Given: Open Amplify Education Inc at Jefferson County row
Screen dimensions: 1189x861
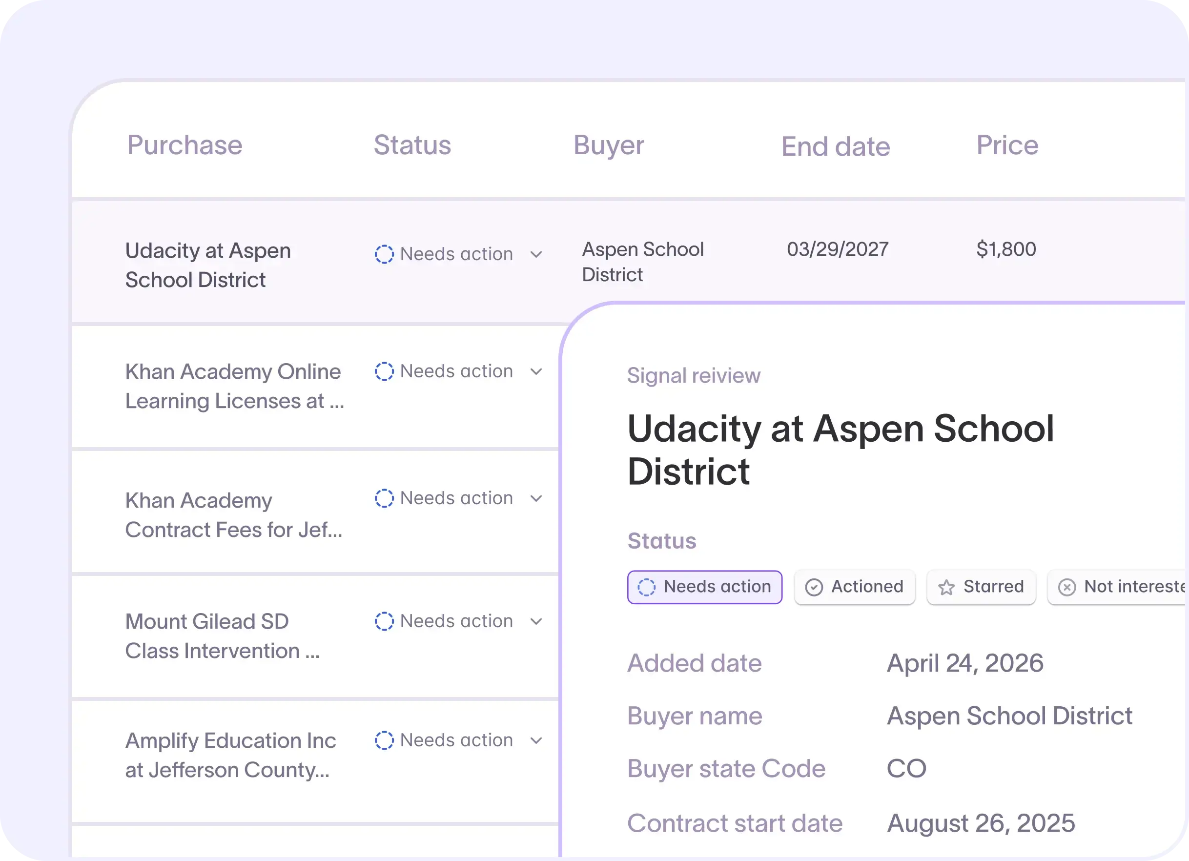Looking at the screenshot, I should pyautogui.click(x=231, y=756).
